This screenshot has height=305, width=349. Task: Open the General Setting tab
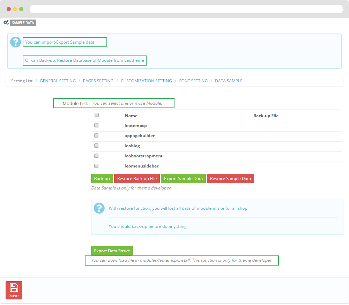(58, 81)
